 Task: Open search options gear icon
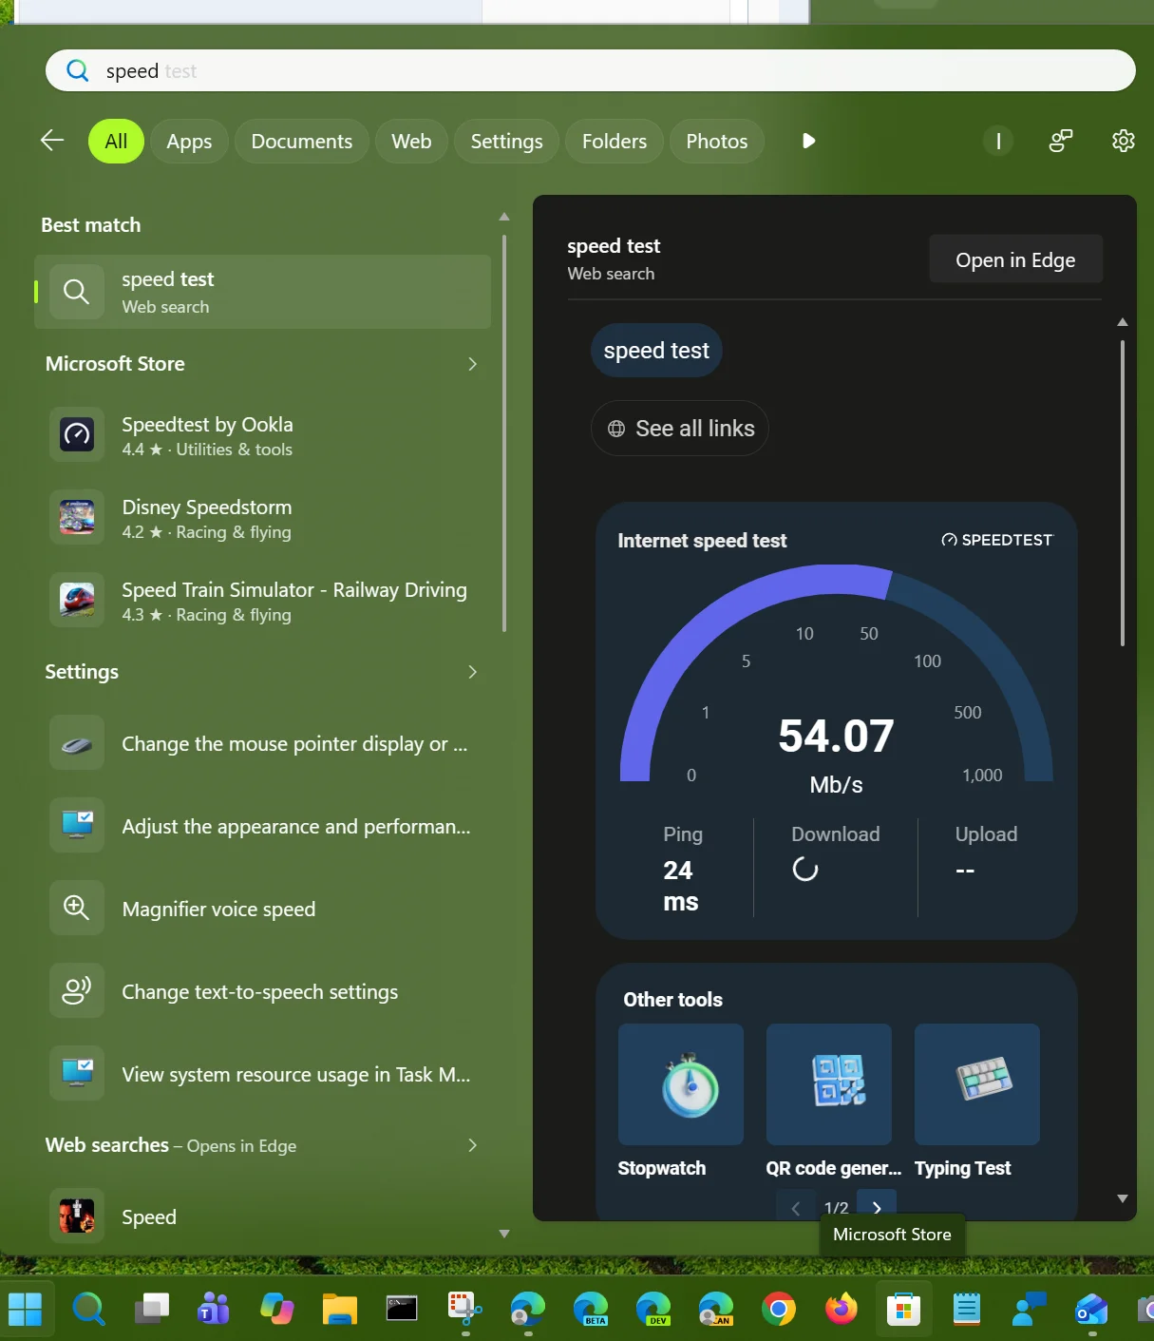click(x=1124, y=141)
